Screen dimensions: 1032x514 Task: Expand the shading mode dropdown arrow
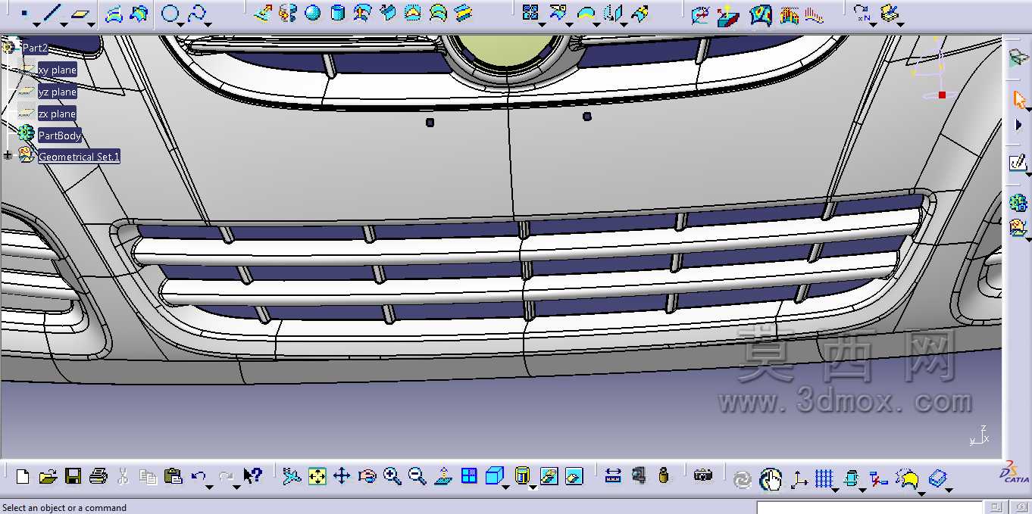click(x=533, y=487)
